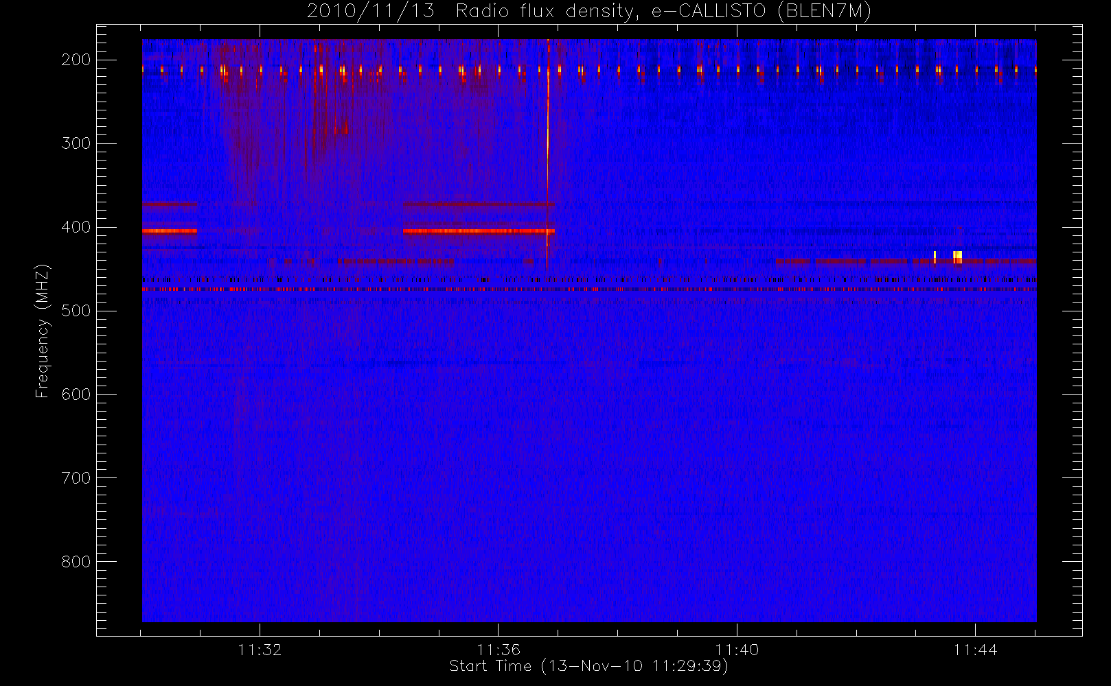This screenshot has width=1111, height=686.
Task: Click the 11:36 time axis label
Action: [499, 650]
